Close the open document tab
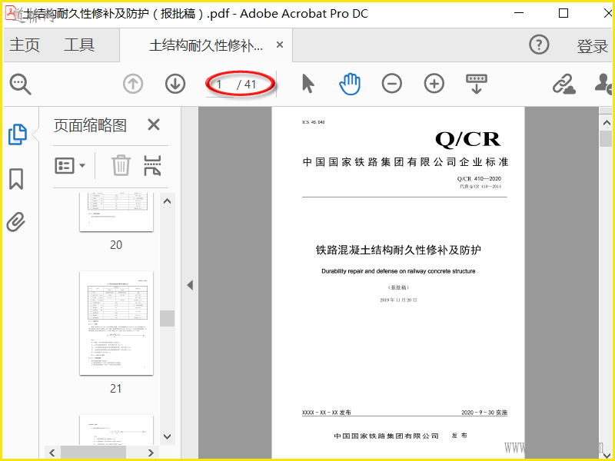The height and width of the screenshot is (461, 615). 280,45
